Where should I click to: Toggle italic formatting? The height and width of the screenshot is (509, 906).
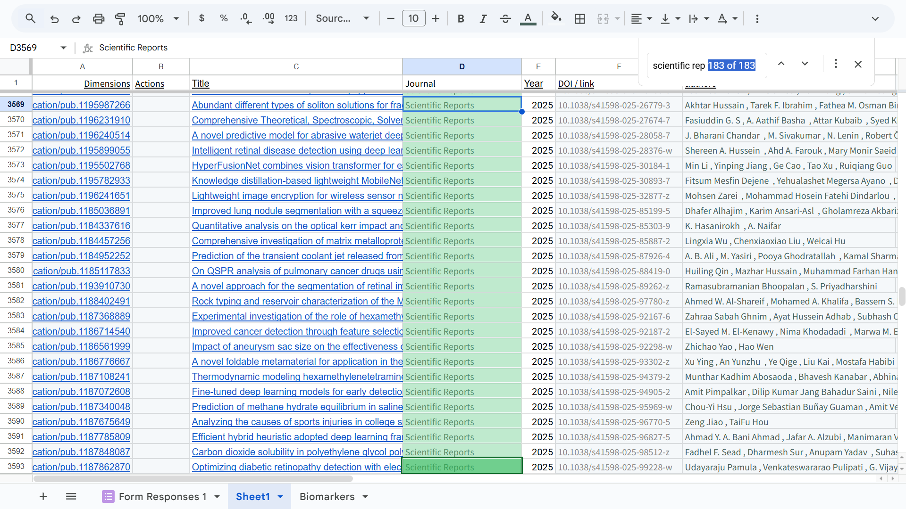click(483, 19)
